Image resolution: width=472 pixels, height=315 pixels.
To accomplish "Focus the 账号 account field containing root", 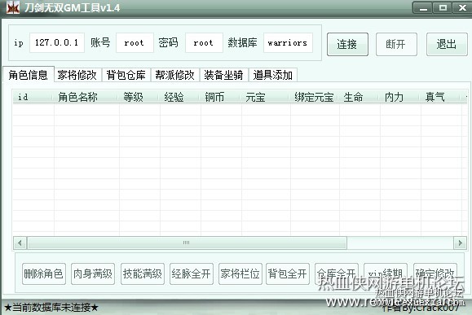I will click(135, 42).
